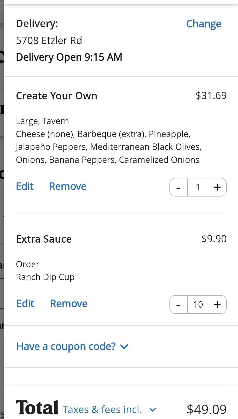Expand the coupon code chevron arrow
The width and height of the screenshot is (238, 419).
pyautogui.click(x=124, y=347)
